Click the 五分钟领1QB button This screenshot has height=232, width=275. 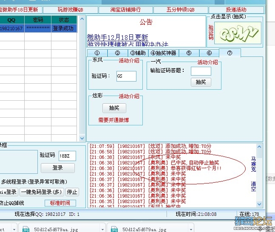[x=181, y=10]
